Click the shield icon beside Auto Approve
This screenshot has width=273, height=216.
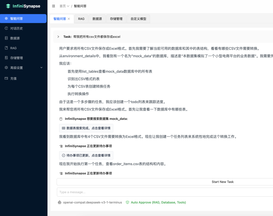click(127, 202)
